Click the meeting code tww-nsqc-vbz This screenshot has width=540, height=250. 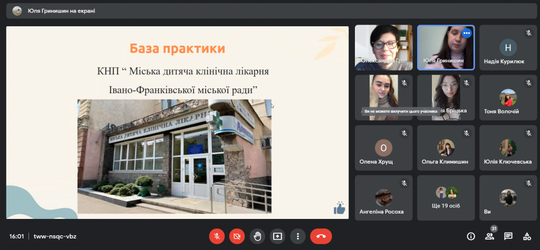click(55, 236)
